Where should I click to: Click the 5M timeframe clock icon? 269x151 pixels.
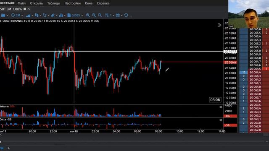(x=13, y=15)
